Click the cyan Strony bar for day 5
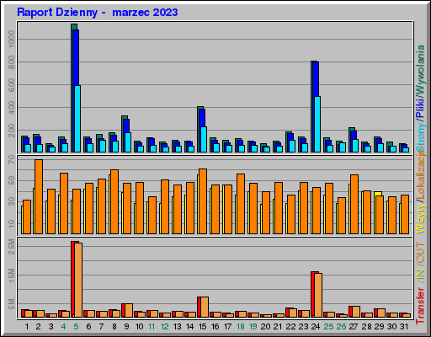Image resolution: width=431 pixels, height=337 pixels. [x=77, y=119]
